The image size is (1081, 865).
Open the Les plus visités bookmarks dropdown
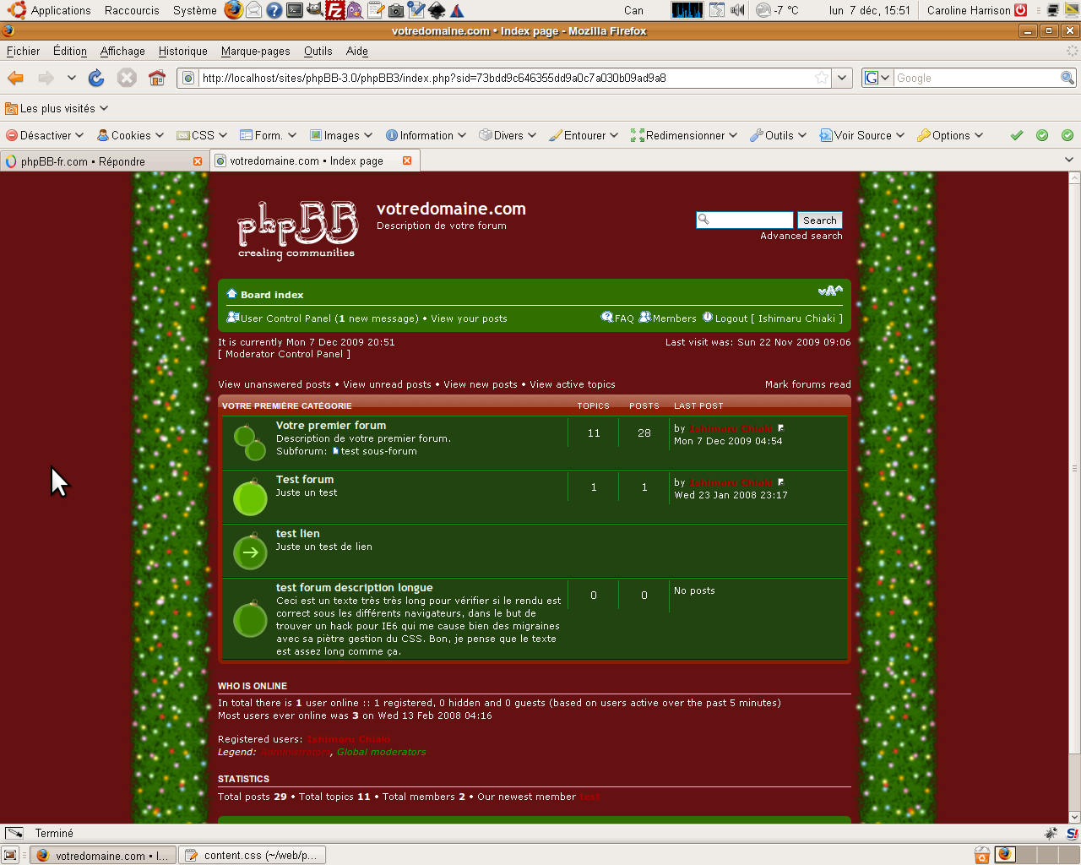coord(57,108)
